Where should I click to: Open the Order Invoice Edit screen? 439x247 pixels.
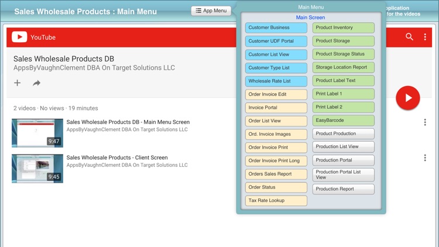(x=276, y=94)
